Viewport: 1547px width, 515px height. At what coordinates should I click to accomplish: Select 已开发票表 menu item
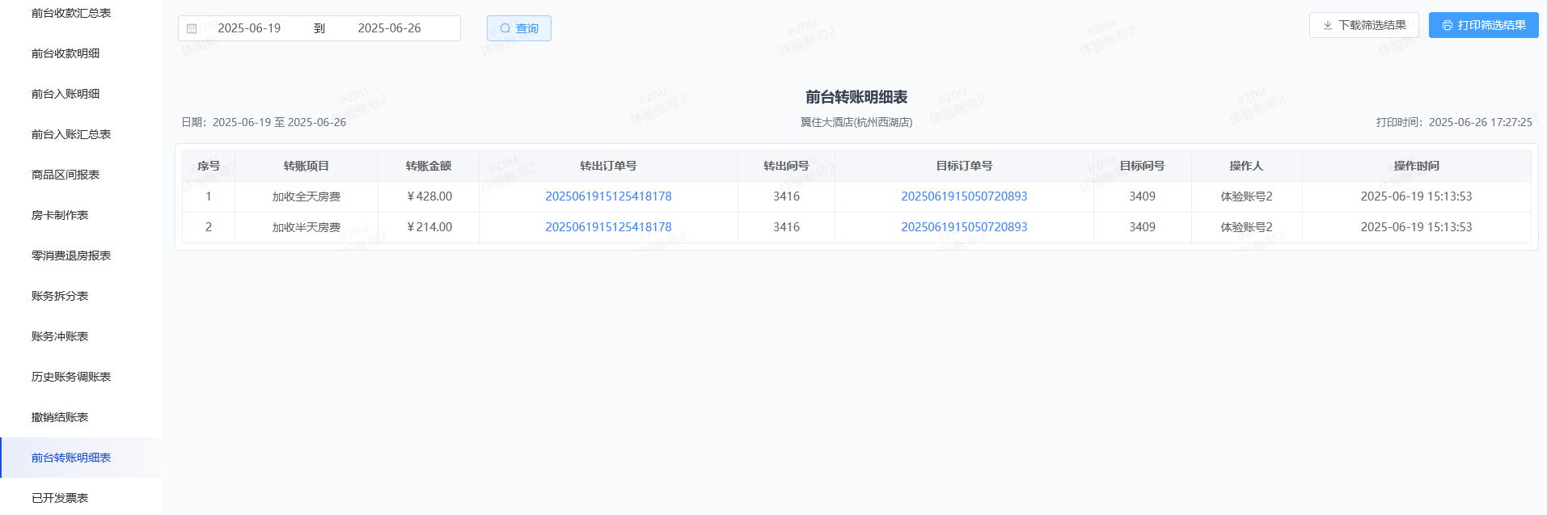60,498
